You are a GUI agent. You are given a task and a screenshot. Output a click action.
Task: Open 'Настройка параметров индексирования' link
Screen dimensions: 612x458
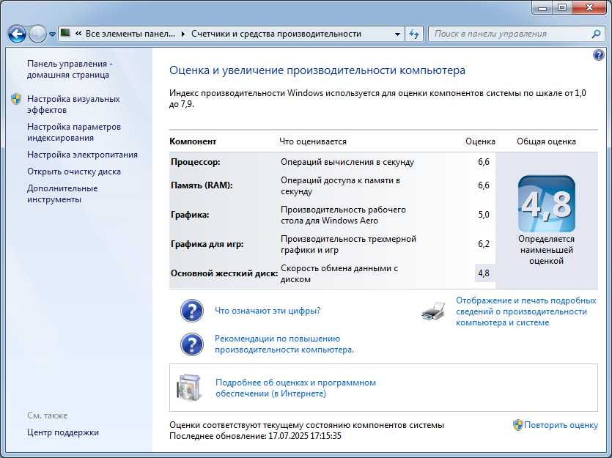tap(74, 132)
